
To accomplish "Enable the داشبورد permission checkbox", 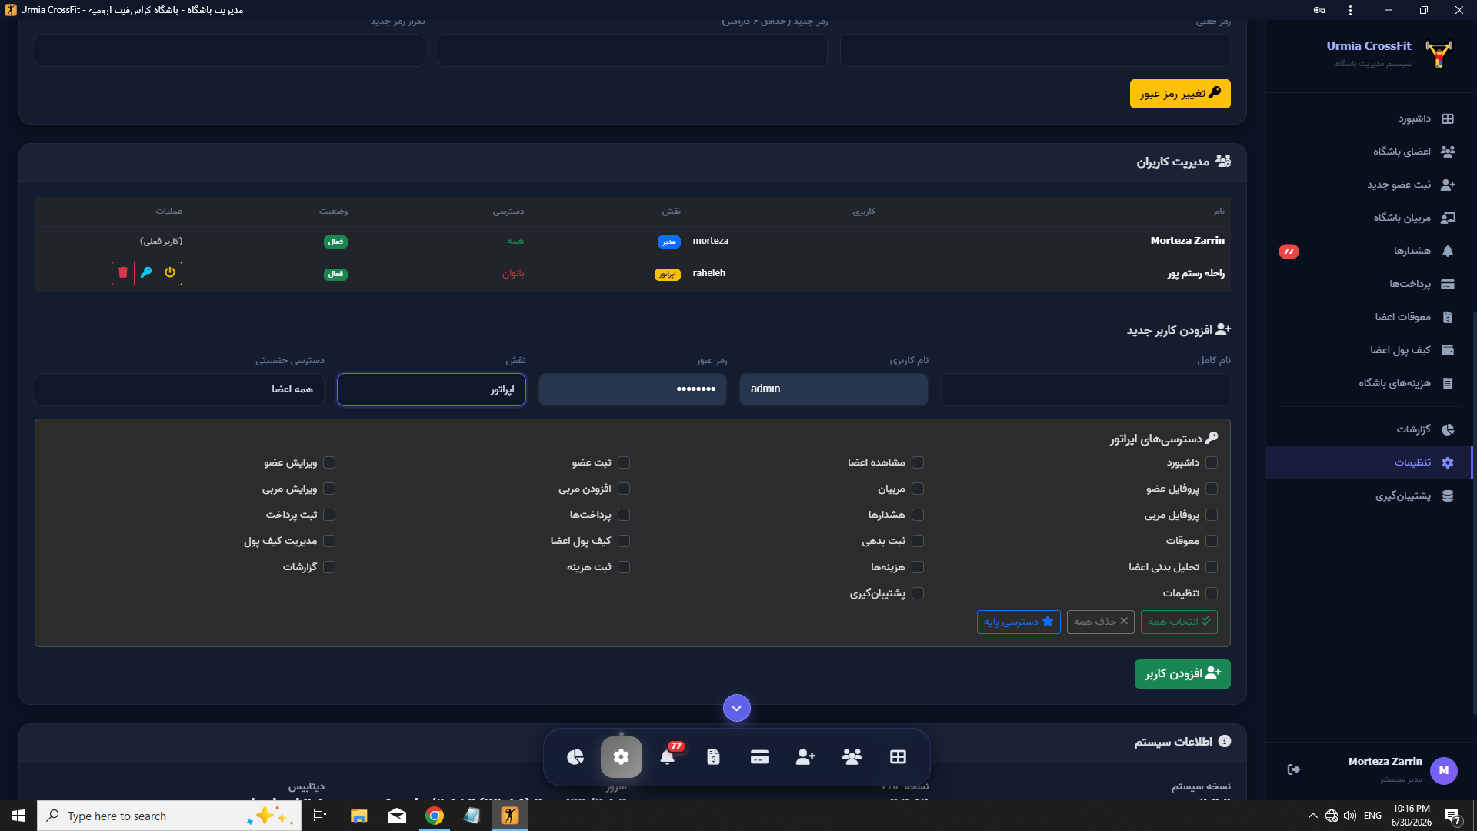I will point(1212,462).
